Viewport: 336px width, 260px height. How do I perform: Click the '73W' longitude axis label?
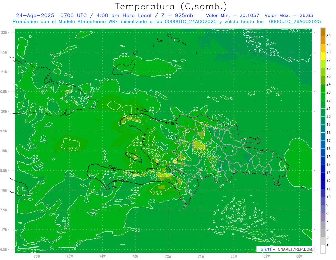click(135, 256)
